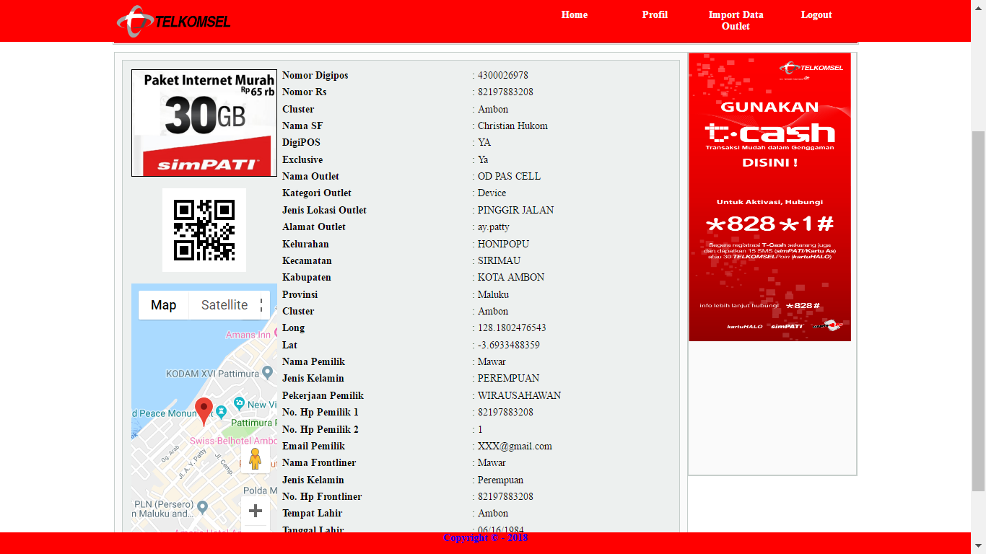Click Logout in the top navigation

(816, 15)
